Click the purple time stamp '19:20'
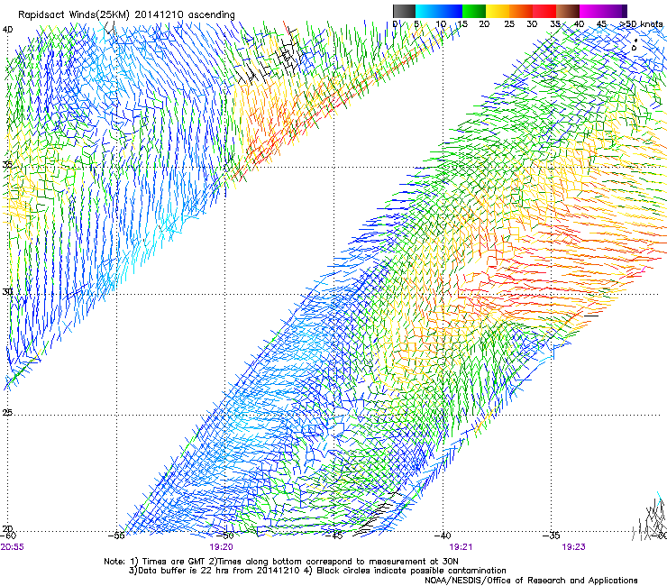 coord(221,547)
